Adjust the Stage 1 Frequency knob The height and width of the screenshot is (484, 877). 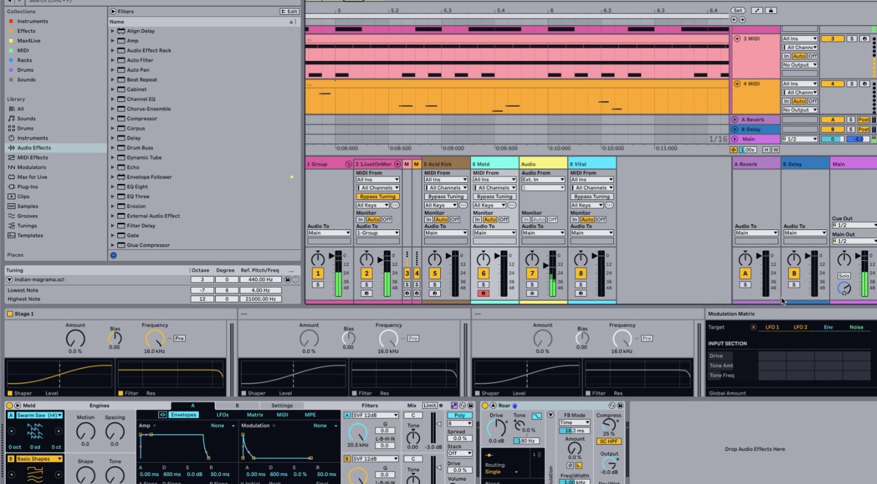tap(154, 338)
